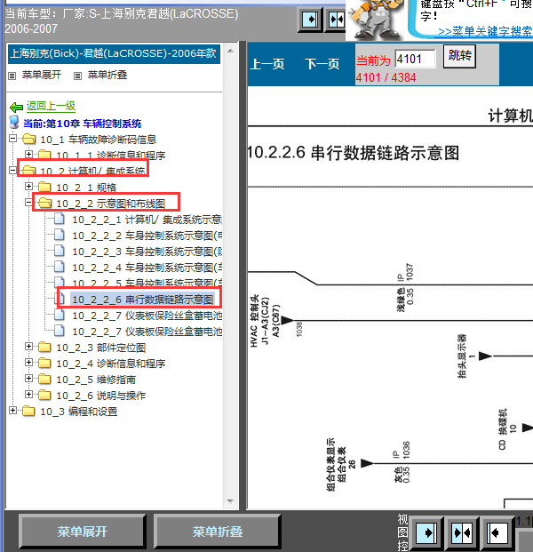Click page counter text 4101 / 4384
533x552 pixels.
click(386, 77)
